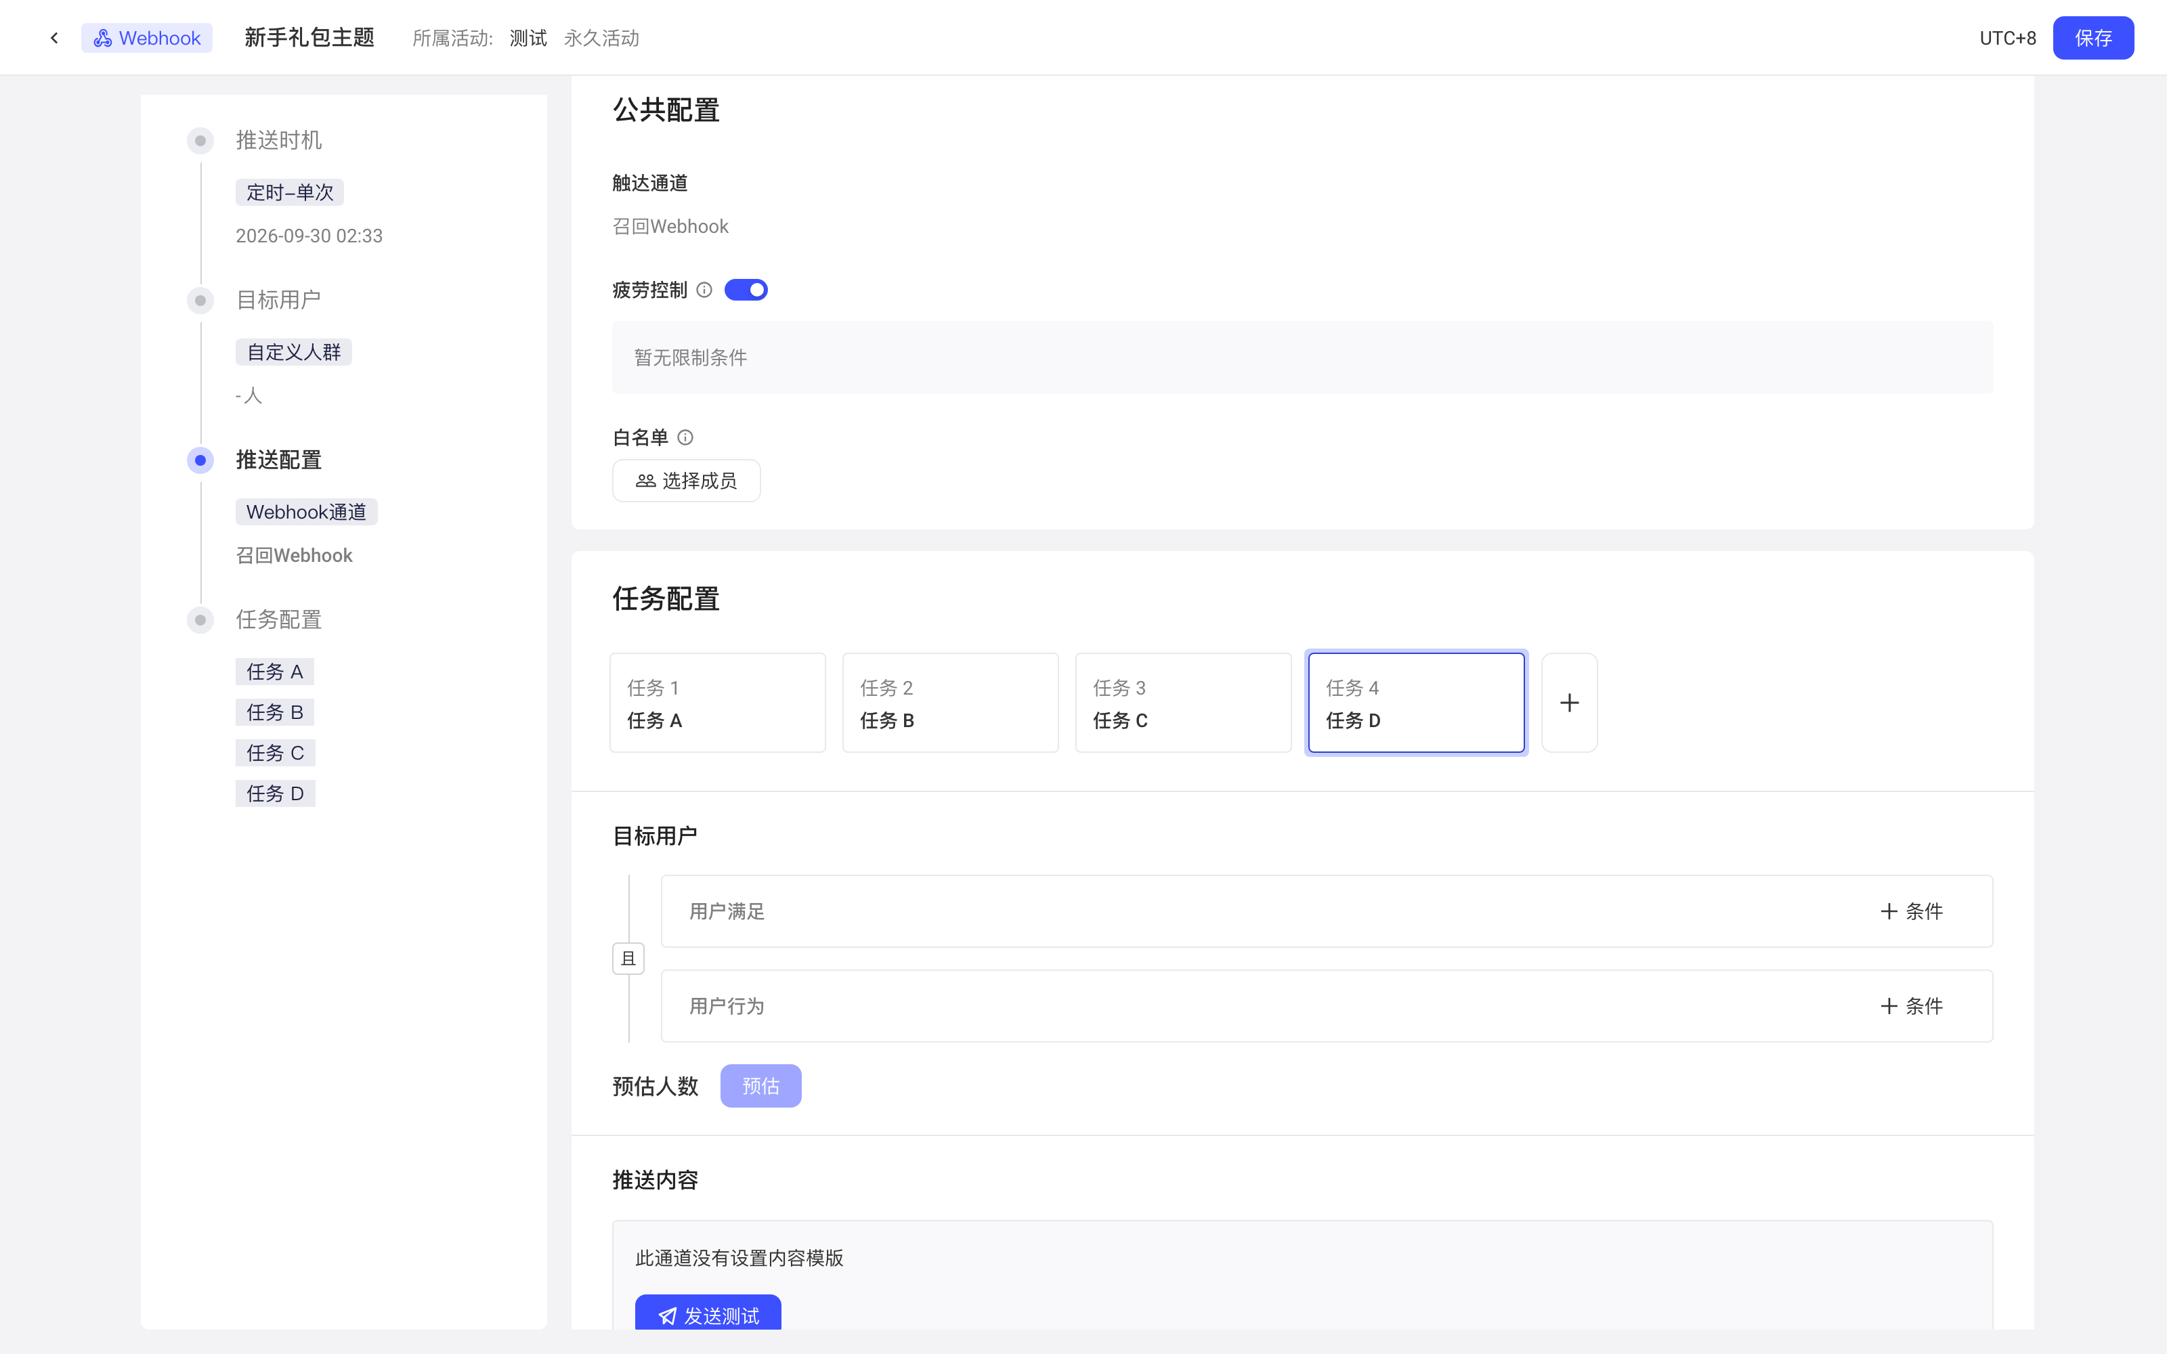Jump to 目标用户 step in sidebar

pyautogui.click(x=278, y=300)
